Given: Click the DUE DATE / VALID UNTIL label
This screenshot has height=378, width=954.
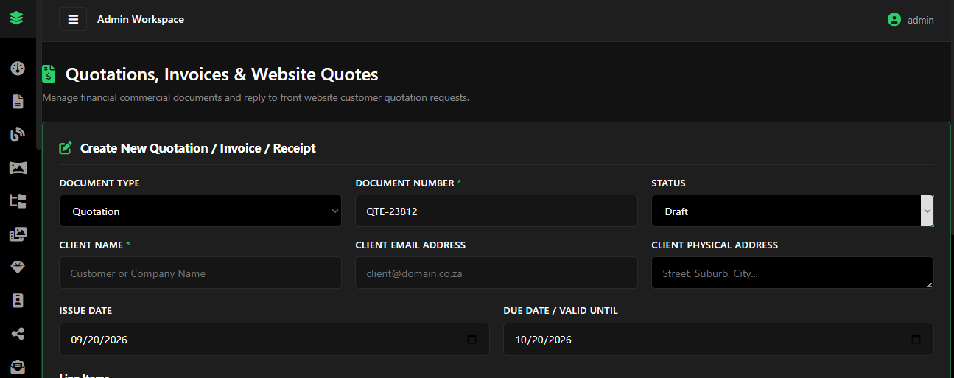Looking at the screenshot, I should click(x=561, y=311).
